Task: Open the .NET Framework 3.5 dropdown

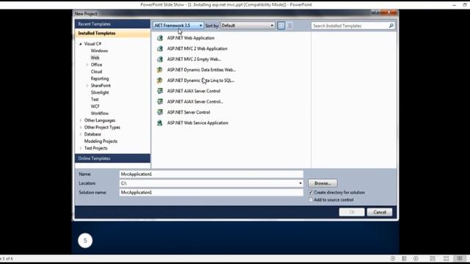Action: (x=178, y=26)
